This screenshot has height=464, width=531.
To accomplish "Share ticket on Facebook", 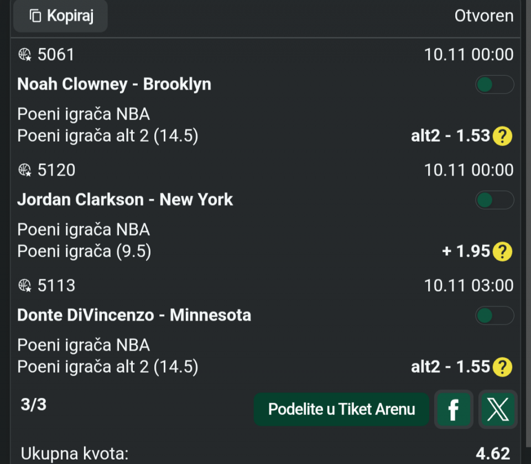I will 454,409.
